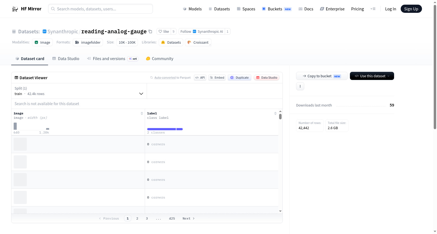Focus the search models input
Screen dimensions: 437x234
tap(101, 9)
